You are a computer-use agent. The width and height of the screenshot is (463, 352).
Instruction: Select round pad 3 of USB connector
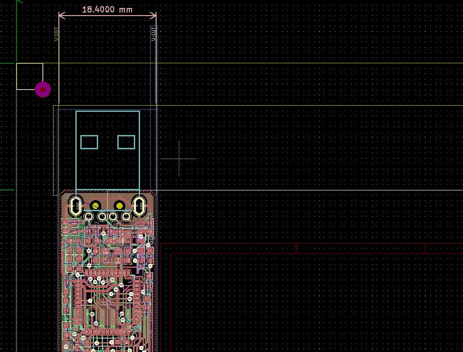(113, 217)
